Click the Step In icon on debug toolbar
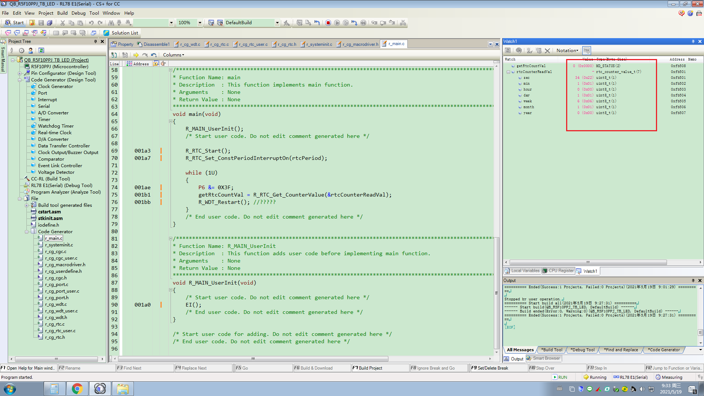Image resolution: width=704 pixels, height=396 pixels. [374, 23]
